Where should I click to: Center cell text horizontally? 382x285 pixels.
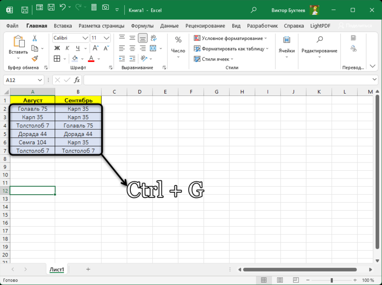(x=132, y=48)
